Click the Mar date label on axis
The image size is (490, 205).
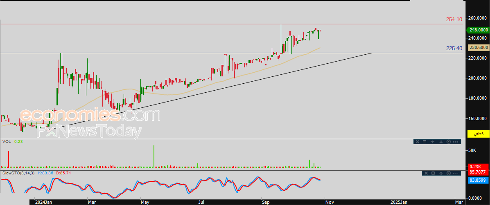(x=92, y=202)
